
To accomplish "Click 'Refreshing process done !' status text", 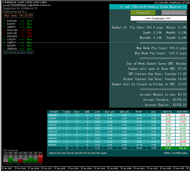I will tap(19, 52).
